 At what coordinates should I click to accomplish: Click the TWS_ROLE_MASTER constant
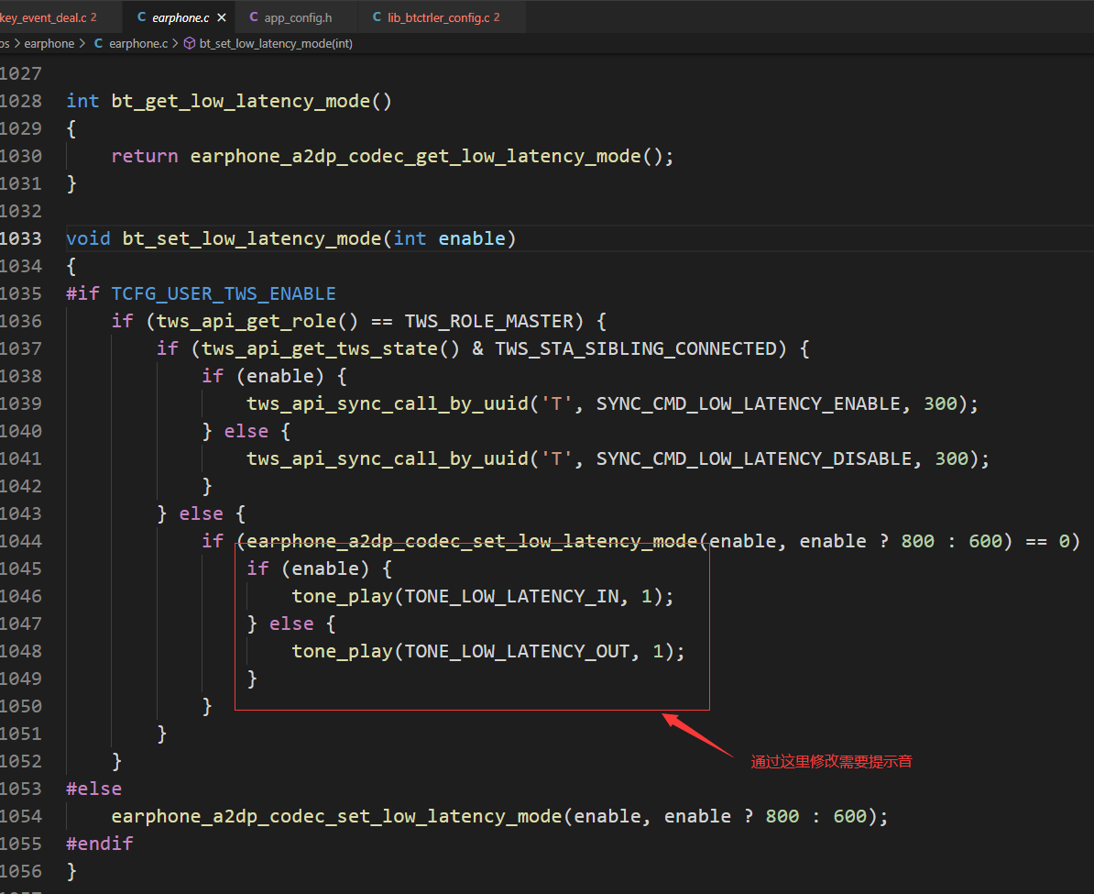point(488,321)
